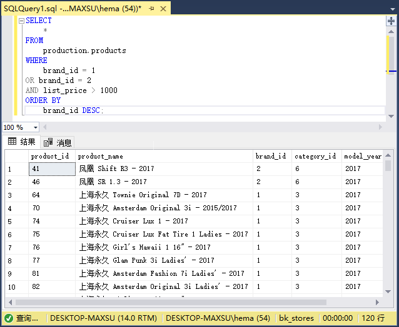Image resolution: width=399 pixels, height=327 pixels.
Task: Click the editor horizontal scroll left arrow
Action: pyautogui.click(x=45, y=127)
